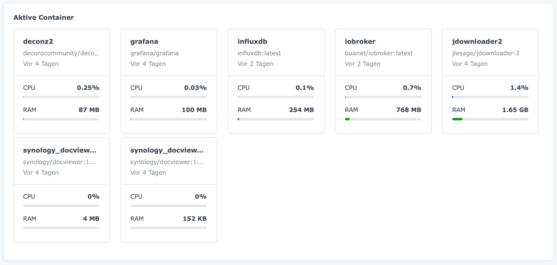Open the synology_docviewer card with 152 KB RAM
557x265 pixels.
169,189
